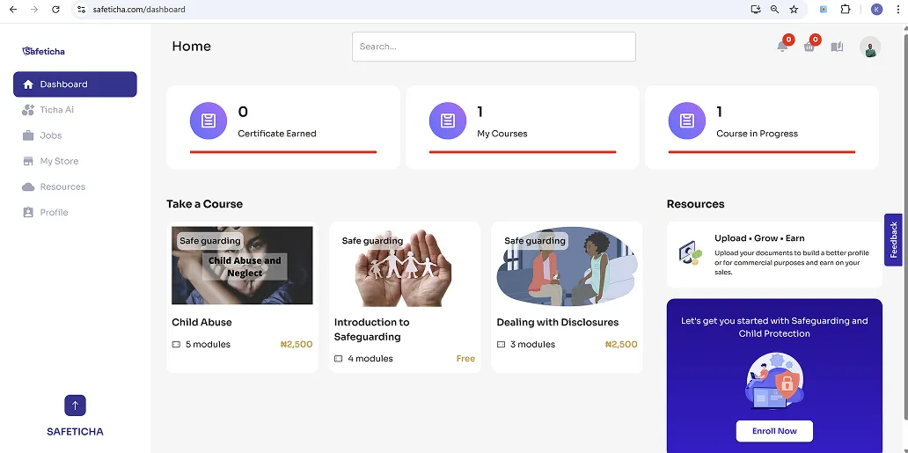Click the briefcase icon beside Jobs

click(28, 135)
